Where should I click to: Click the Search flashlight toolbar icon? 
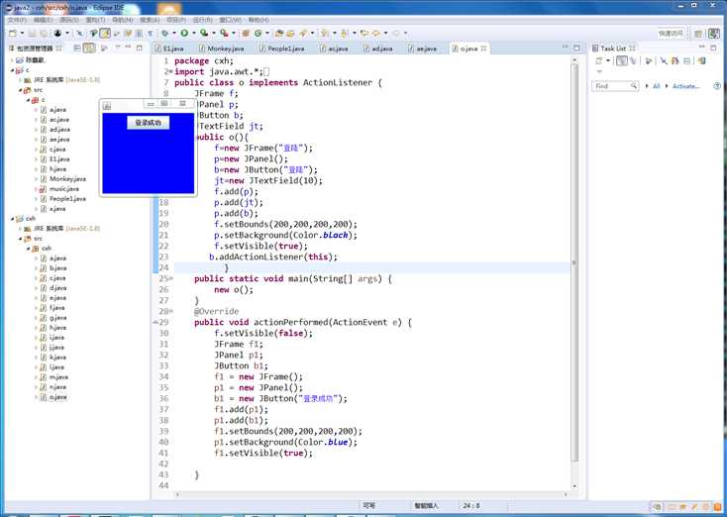(x=303, y=34)
